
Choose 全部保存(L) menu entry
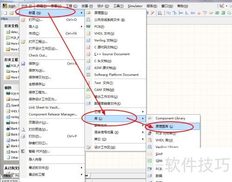[x=52, y=84]
